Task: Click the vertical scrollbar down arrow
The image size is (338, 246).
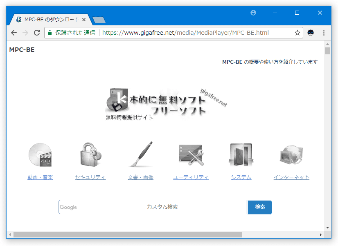Action: [328, 228]
